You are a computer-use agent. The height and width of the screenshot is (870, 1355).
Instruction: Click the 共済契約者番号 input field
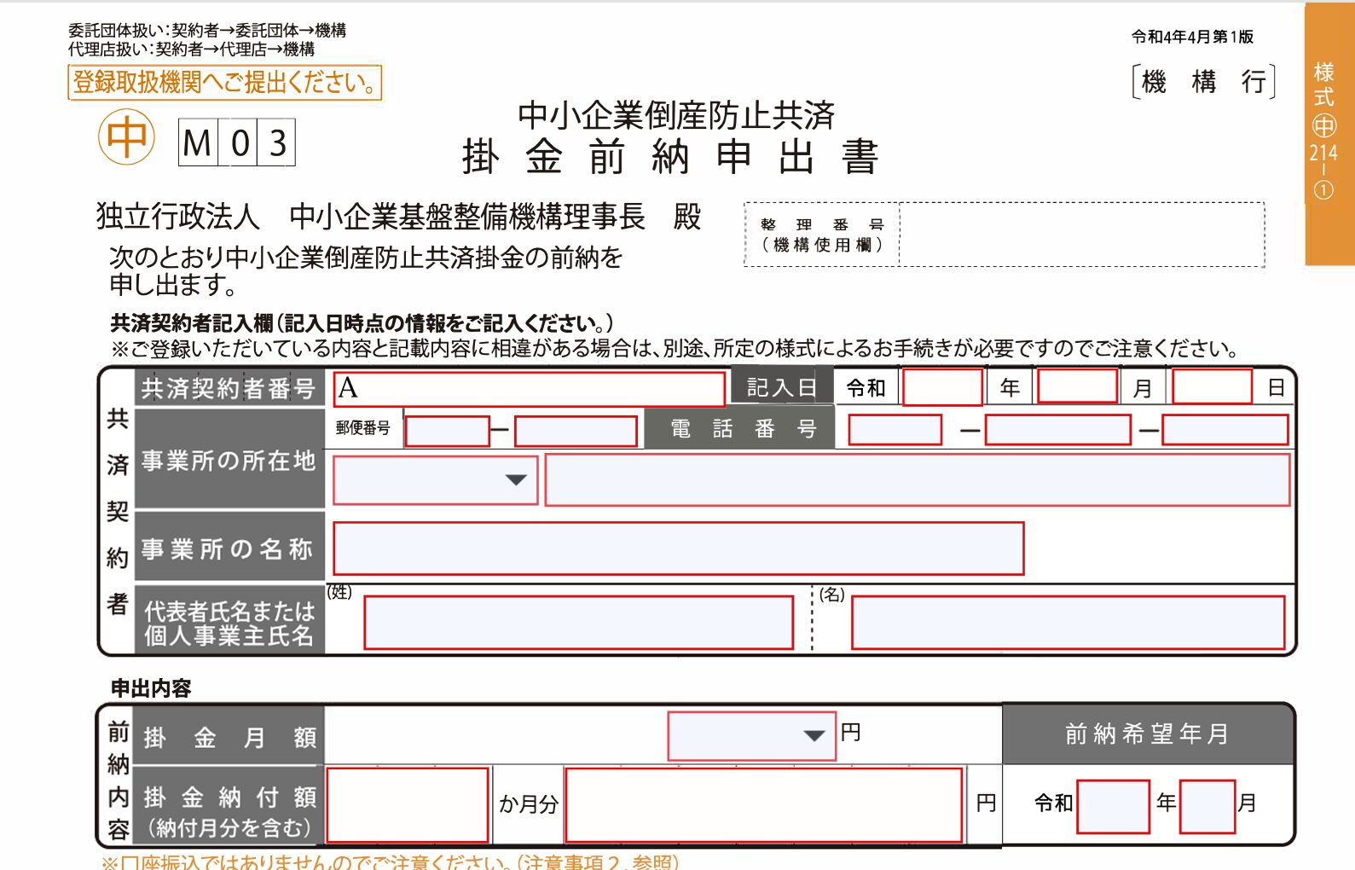click(529, 389)
